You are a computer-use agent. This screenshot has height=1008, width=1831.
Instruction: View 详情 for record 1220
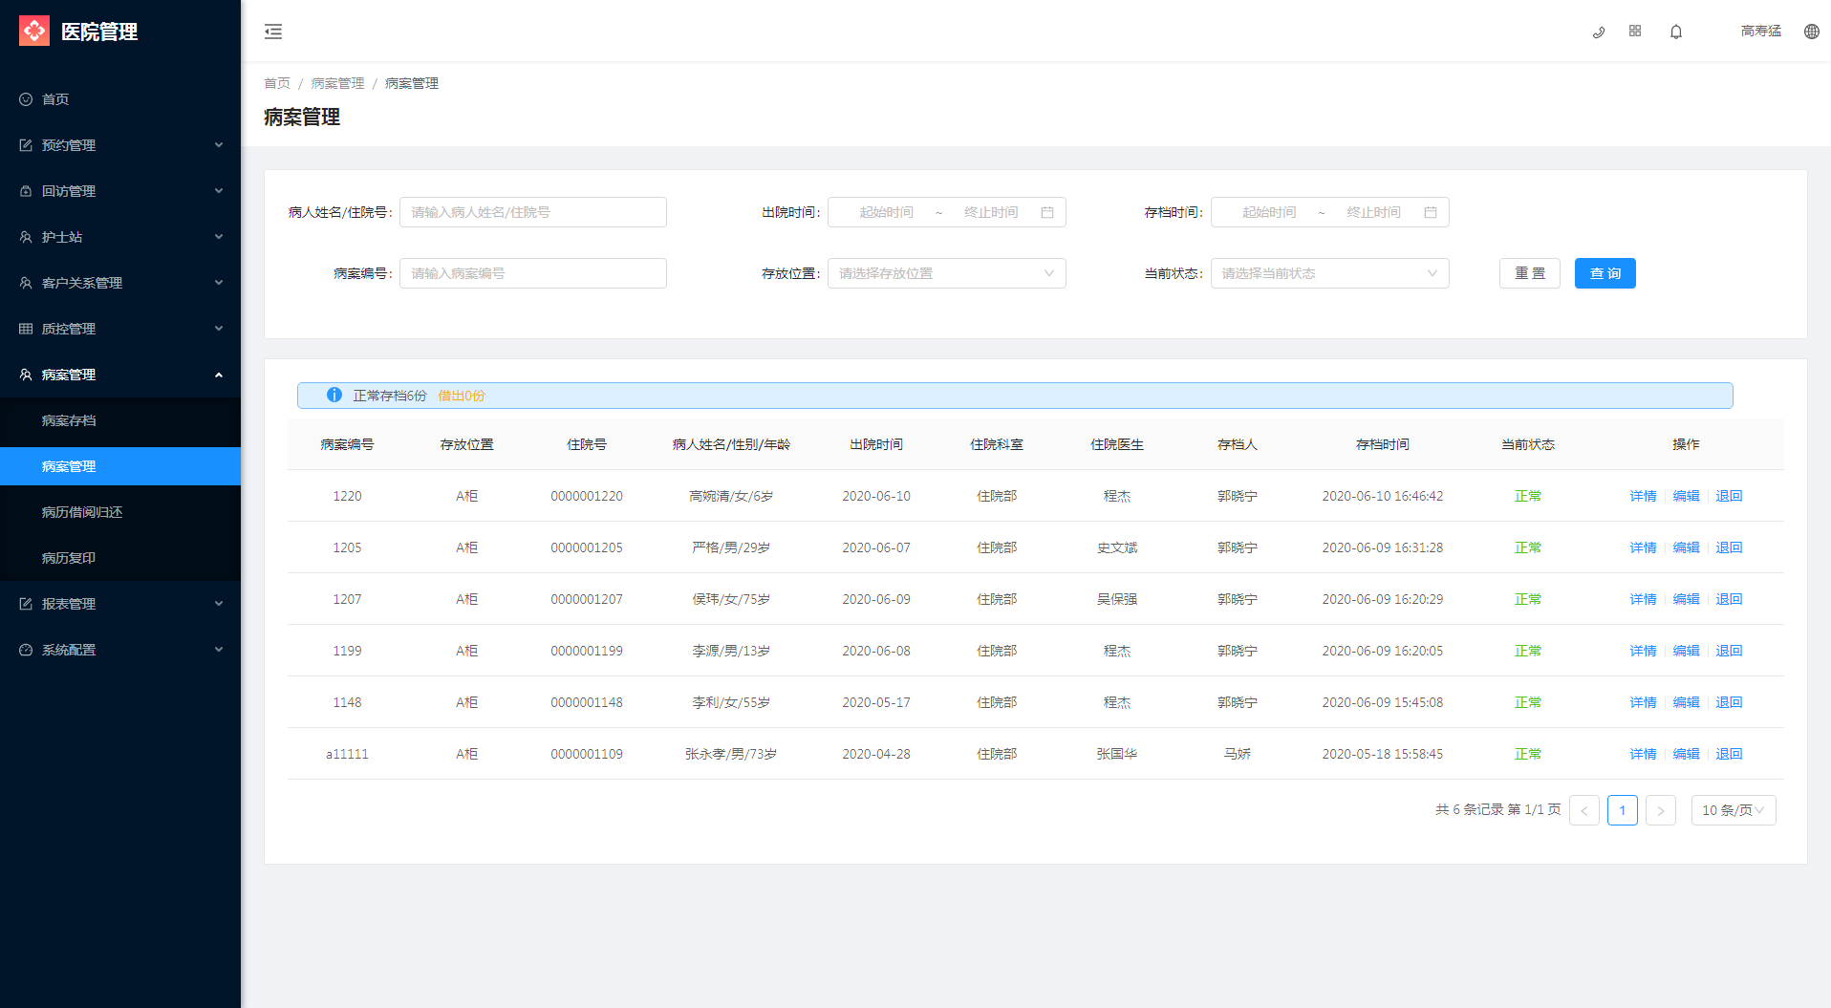coord(1643,496)
